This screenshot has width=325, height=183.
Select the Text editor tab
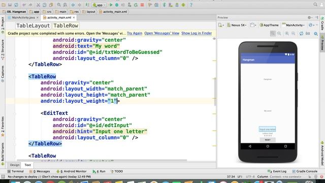27,165
